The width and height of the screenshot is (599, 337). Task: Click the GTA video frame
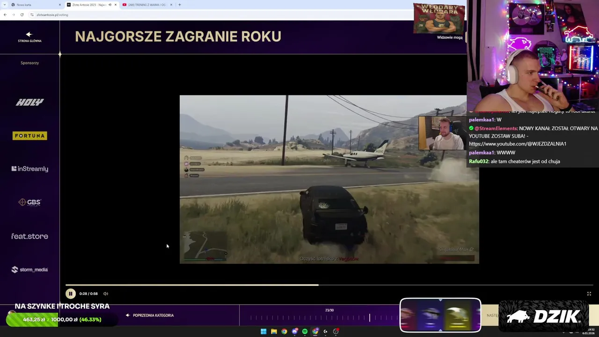coord(329,179)
